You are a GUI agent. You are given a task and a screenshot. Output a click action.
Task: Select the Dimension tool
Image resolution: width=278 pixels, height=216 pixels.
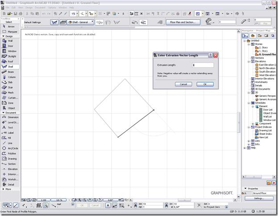10,117
